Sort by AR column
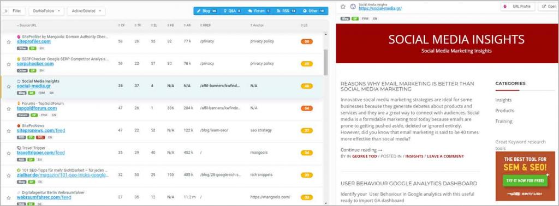This screenshot has height=206, width=559. coord(187,25)
